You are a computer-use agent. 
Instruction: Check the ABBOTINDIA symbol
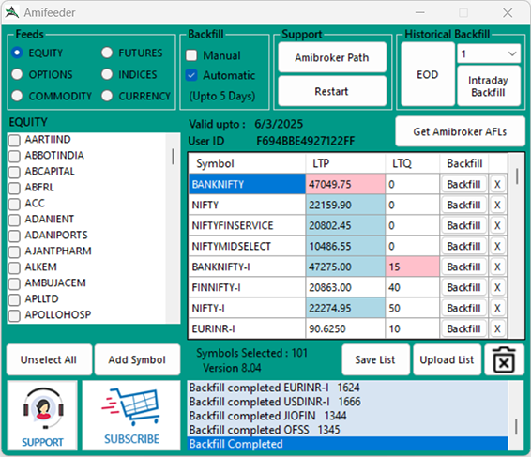[x=14, y=156]
